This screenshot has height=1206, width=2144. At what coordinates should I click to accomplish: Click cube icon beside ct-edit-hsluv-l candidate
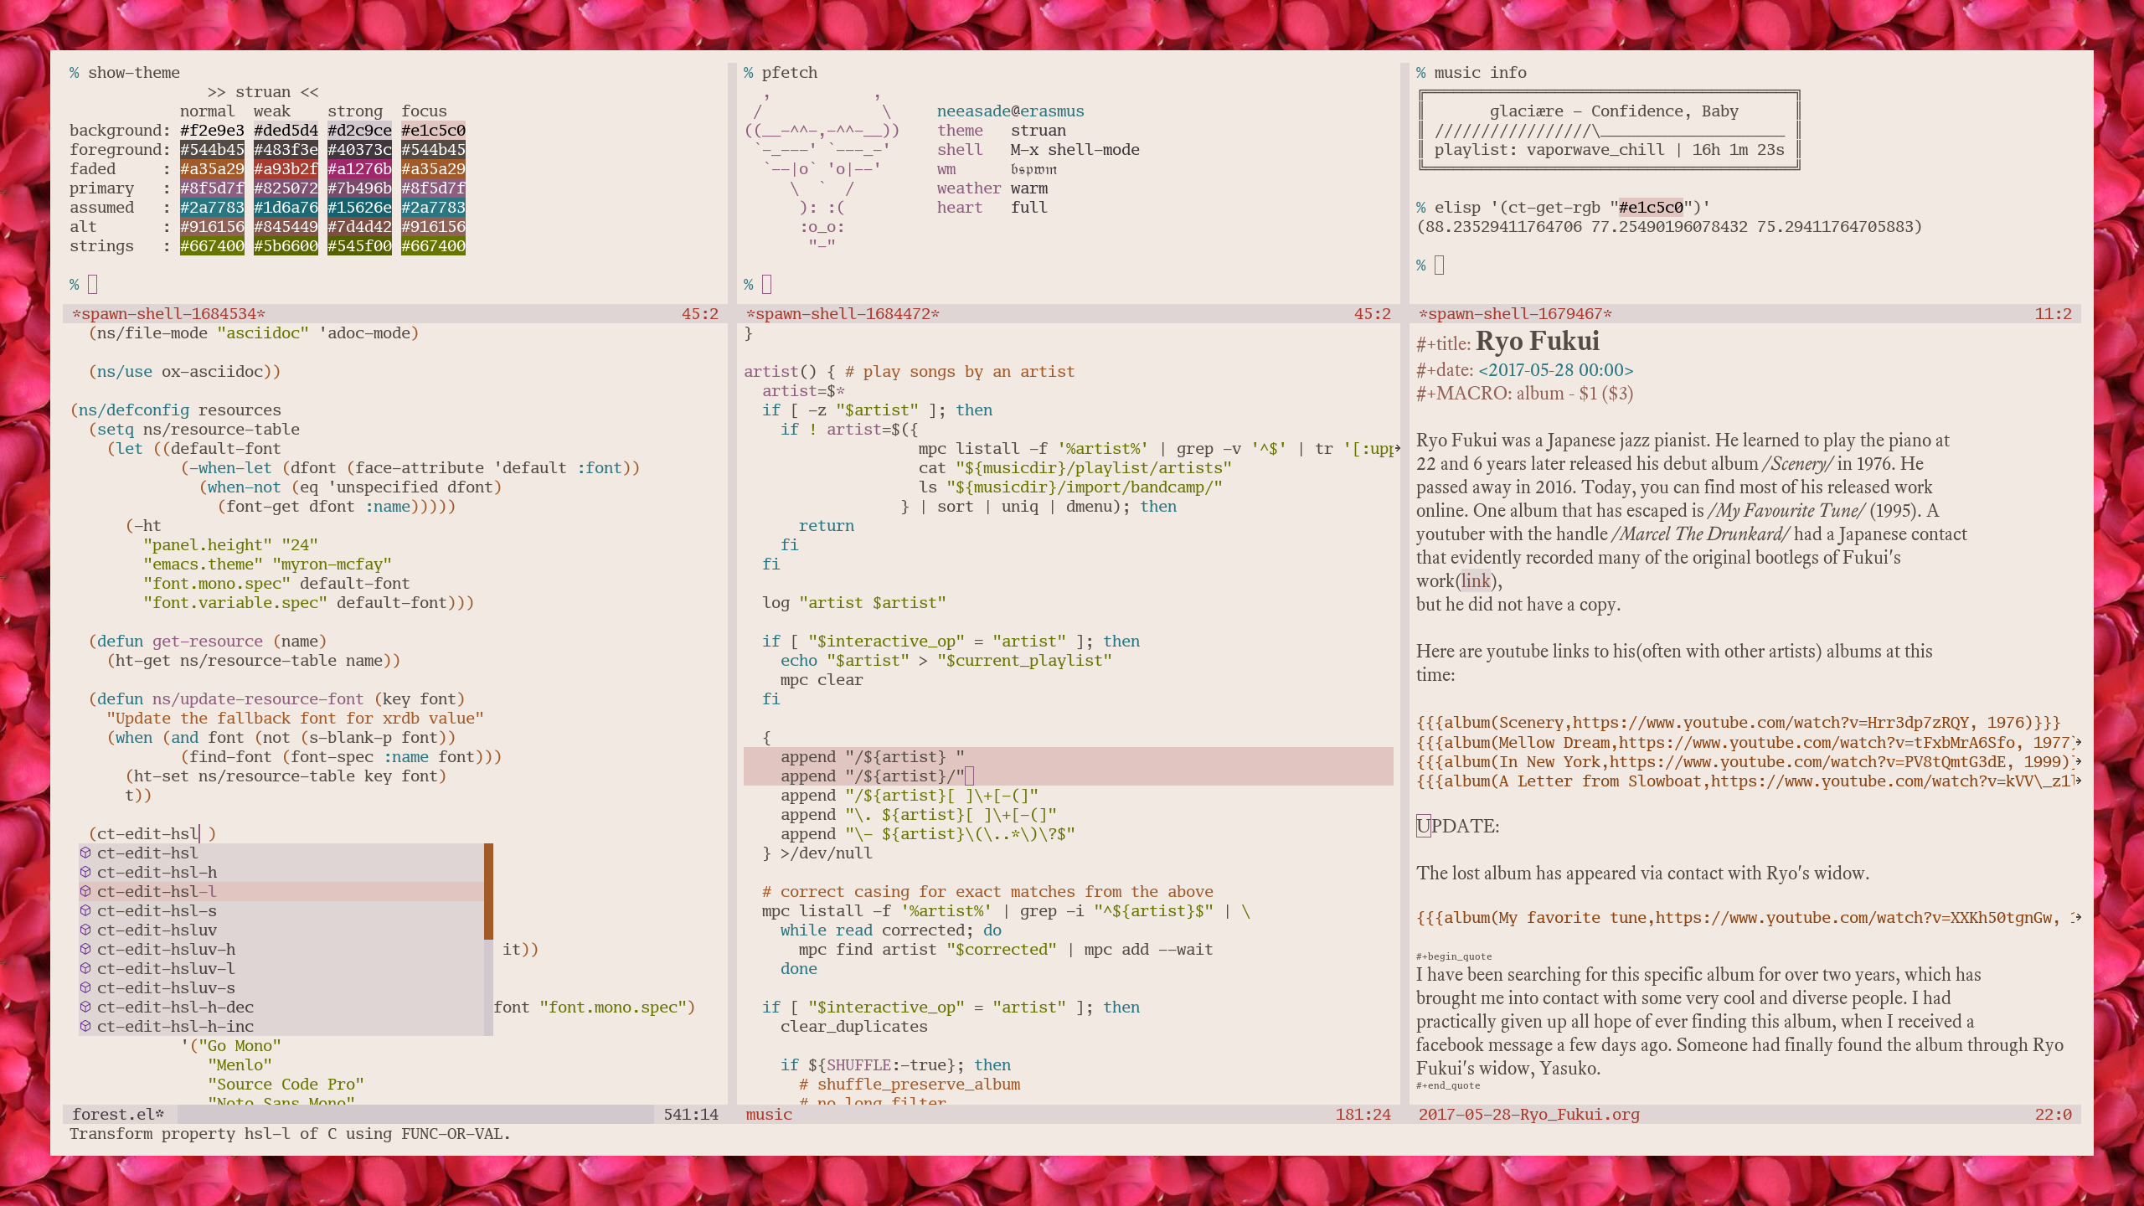coord(85,968)
